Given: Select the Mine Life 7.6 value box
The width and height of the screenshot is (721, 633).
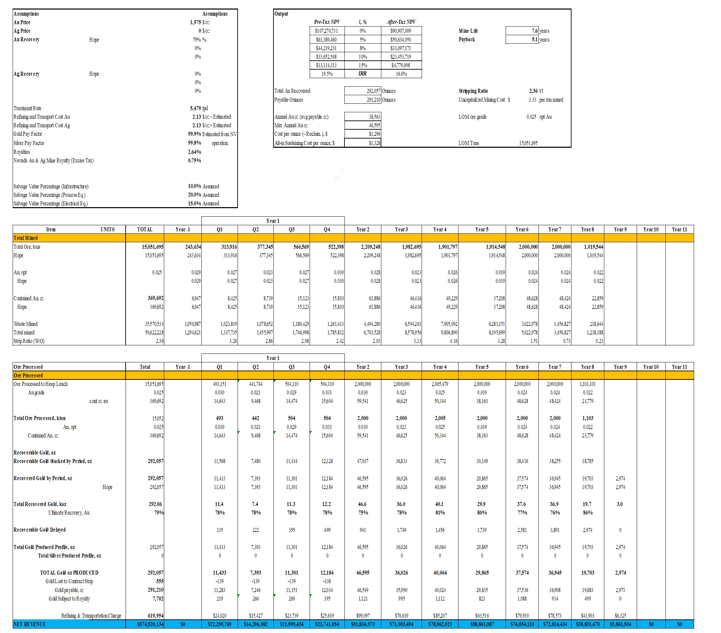Looking at the screenshot, I should pos(522,31).
